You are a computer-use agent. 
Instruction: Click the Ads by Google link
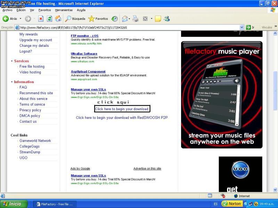pos(80,168)
